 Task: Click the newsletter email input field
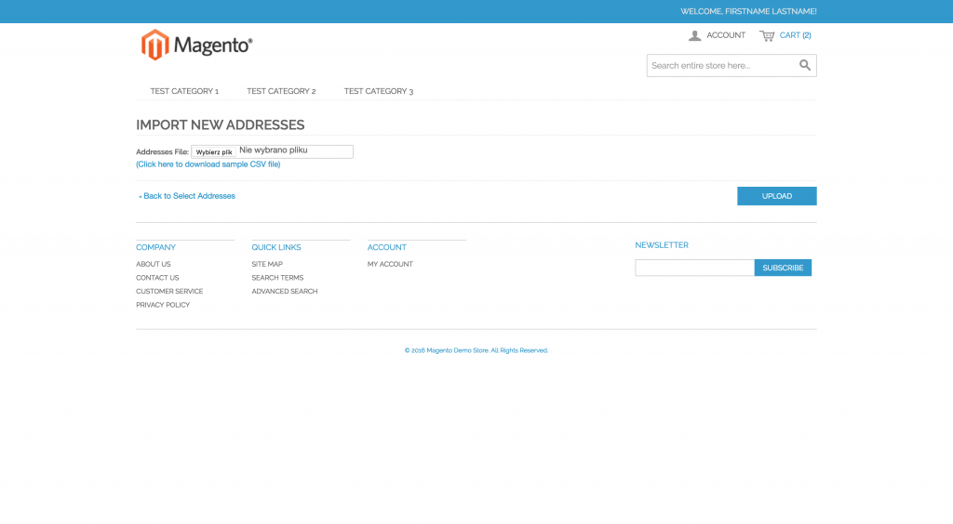(x=694, y=268)
